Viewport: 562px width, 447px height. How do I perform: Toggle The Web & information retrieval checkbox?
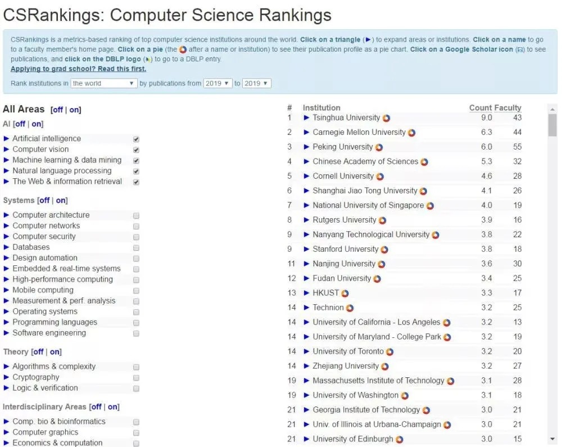pos(136,182)
